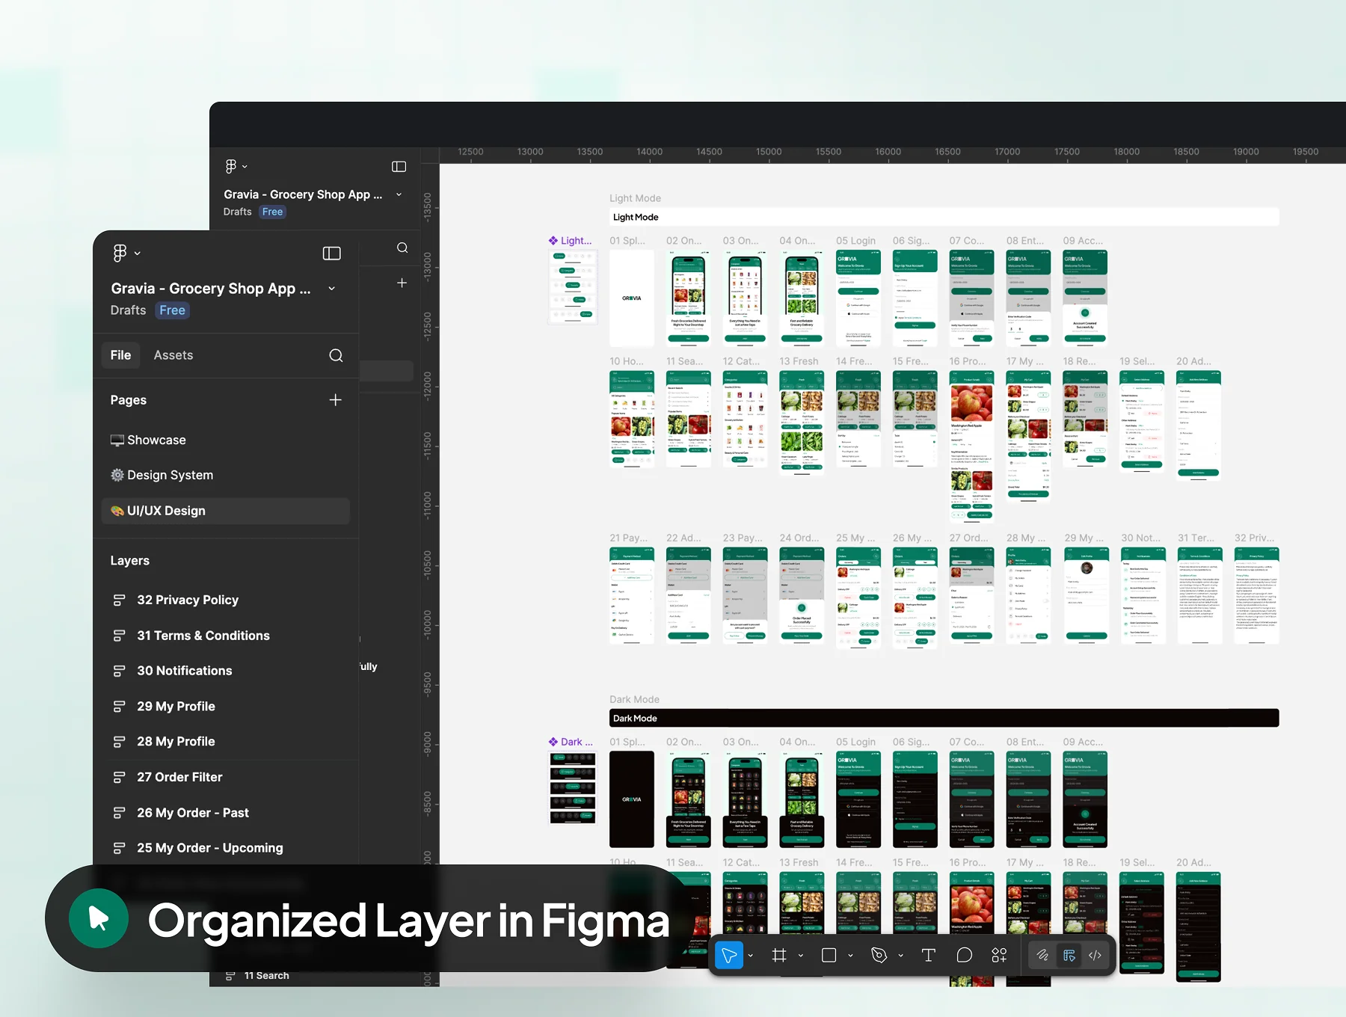Click the palette icon next to UI/UX Design
The image size is (1346, 1017).
117,511
